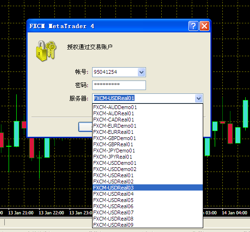Select FXCM-AUDReal01 from the server list
250x232 pixels.
[x=147, y=113]
